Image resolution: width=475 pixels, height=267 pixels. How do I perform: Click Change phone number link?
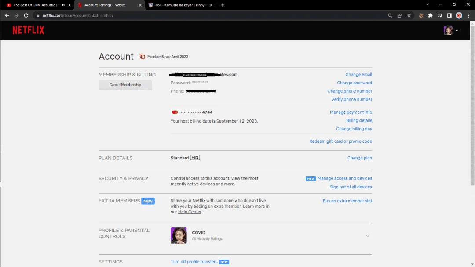click(350, 91)
